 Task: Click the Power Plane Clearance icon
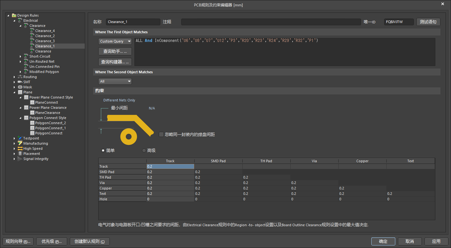(26, 108)
